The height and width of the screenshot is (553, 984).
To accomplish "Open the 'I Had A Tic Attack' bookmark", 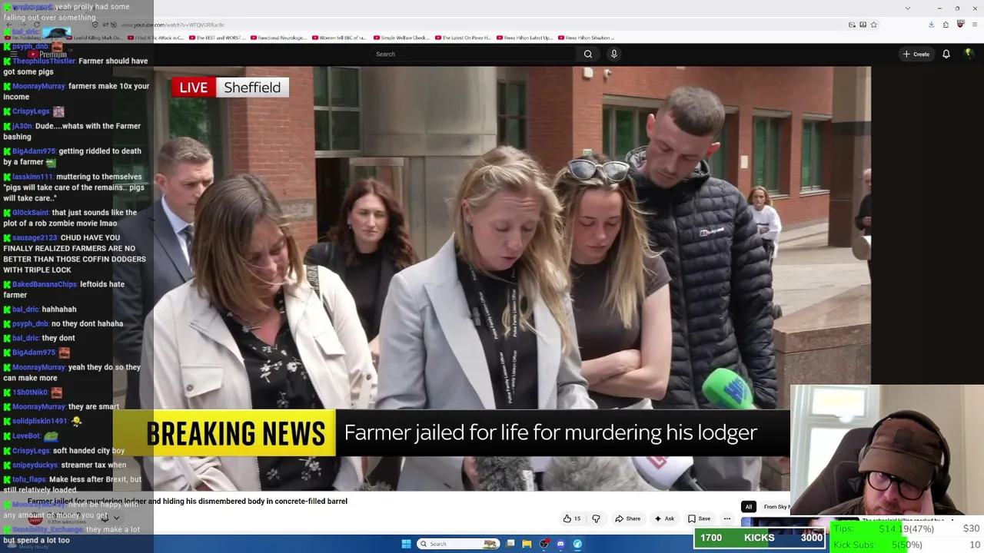I will [x=156, y=38].
